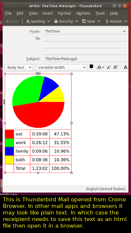Close the Thunderbird Write window
Viewport: 131px width, 233px height.
pyautogui.click(x=125, y=6)
